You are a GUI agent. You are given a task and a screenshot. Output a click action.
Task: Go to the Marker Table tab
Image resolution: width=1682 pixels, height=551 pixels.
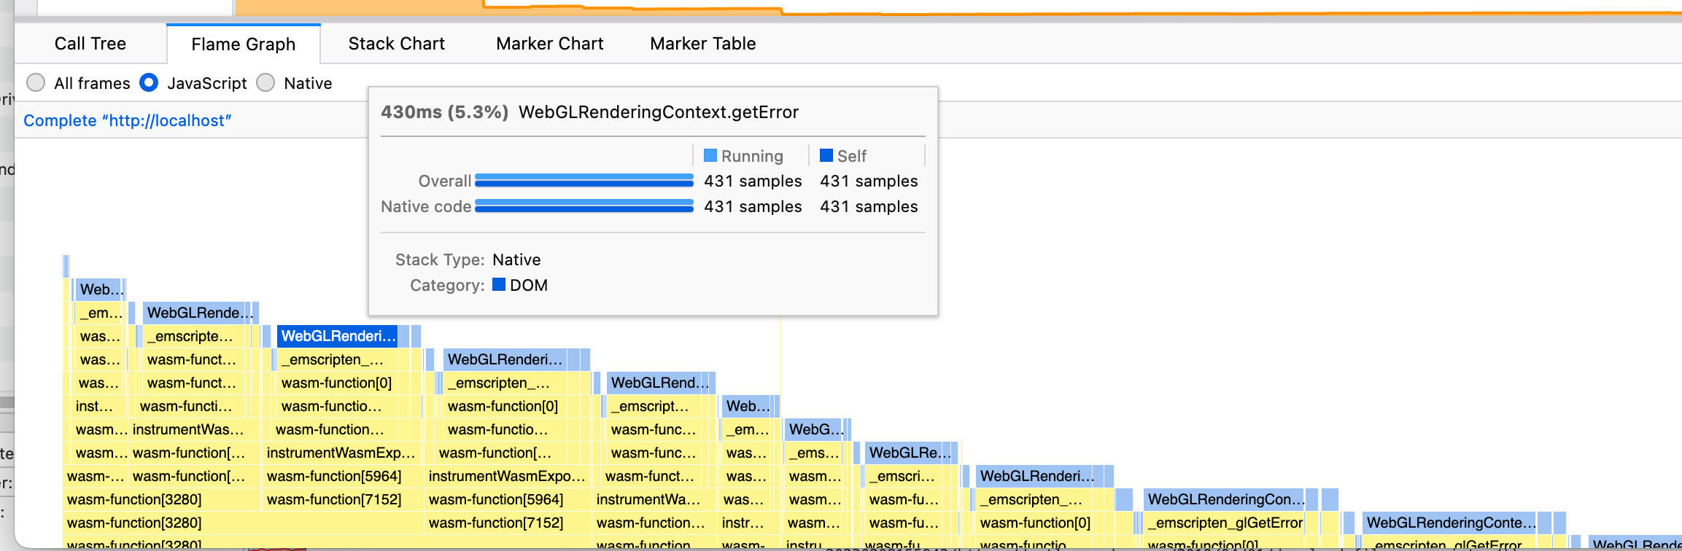(x=703, y=44)
